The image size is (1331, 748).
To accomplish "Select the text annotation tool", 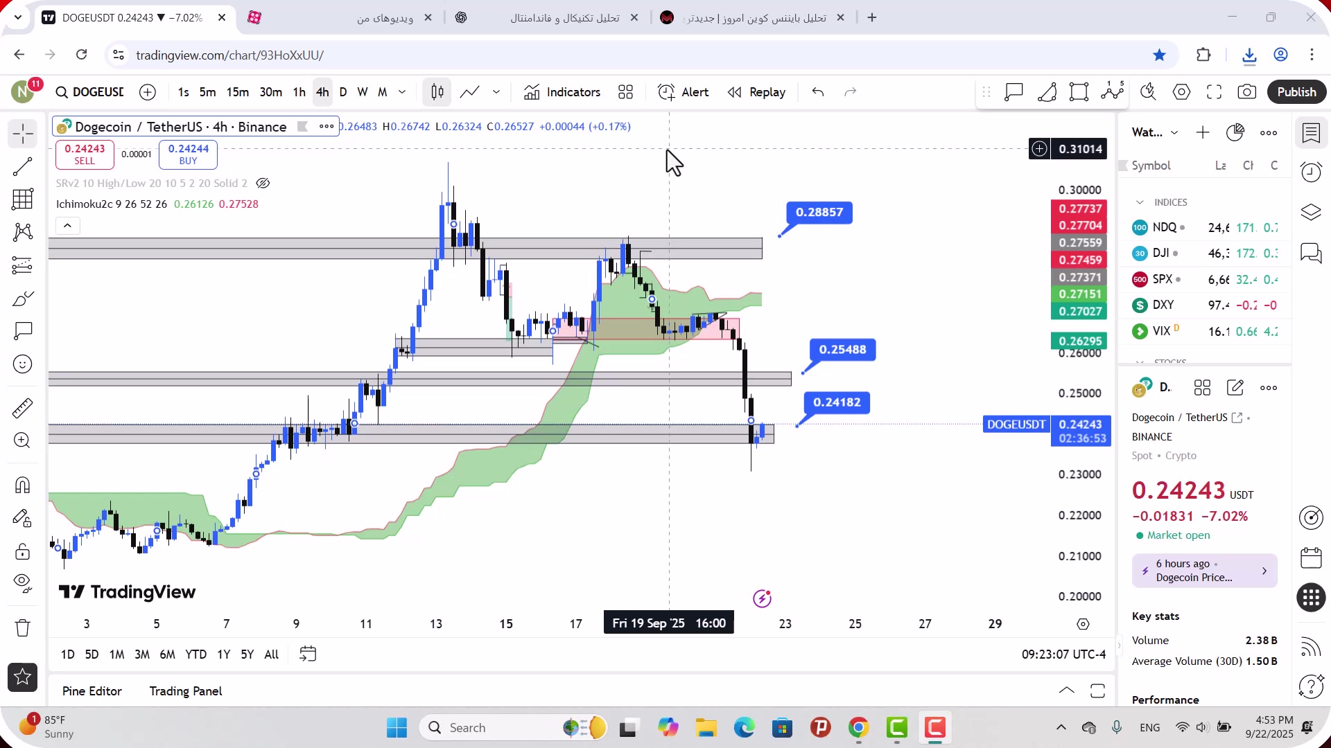I will tap(23, 331).
